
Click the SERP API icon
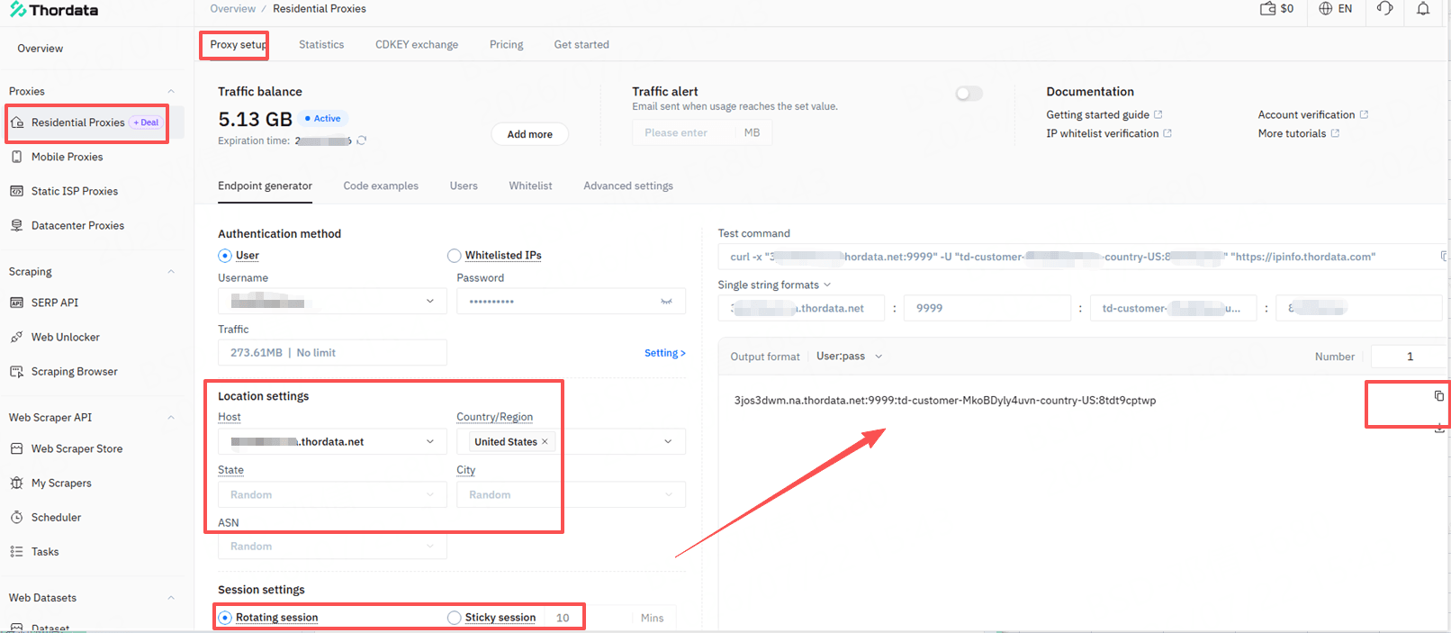pyautogui.click(x=17, y=303)
